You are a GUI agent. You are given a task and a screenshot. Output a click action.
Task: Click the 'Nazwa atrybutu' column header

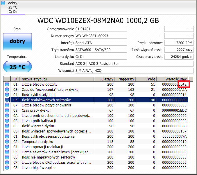[x=57, y=79]
